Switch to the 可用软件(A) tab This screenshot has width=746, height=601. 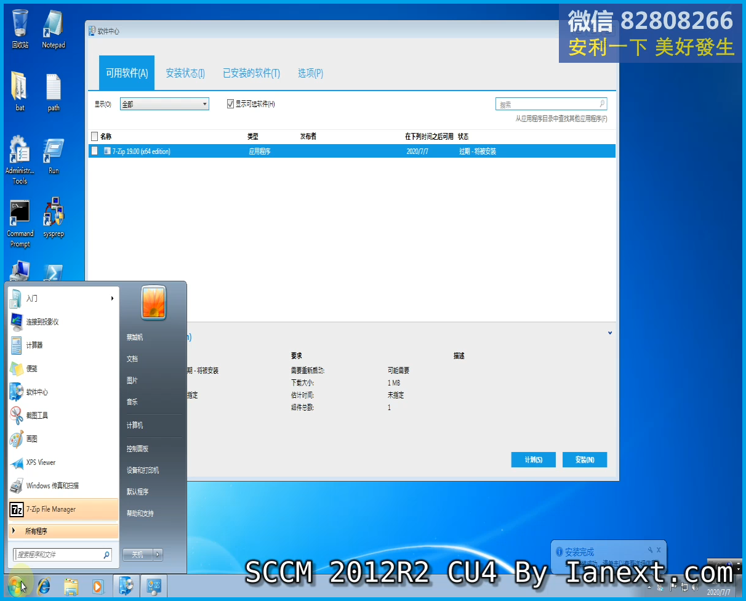127,73
